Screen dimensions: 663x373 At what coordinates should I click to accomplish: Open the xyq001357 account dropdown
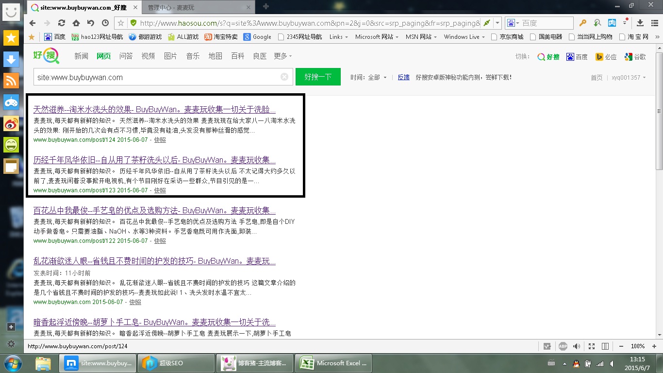coord(629,77)
